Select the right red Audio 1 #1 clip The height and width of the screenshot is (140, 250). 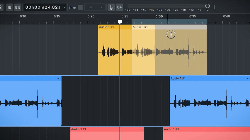[206, 133]
